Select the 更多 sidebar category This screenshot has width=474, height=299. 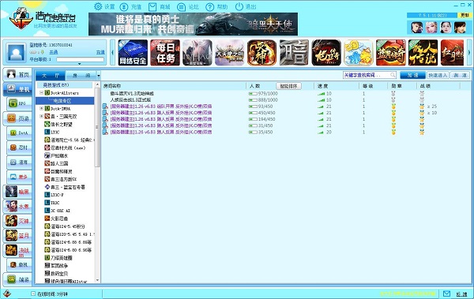19,177
